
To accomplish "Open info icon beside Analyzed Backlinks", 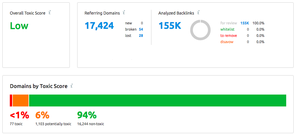I will (198, 13).
